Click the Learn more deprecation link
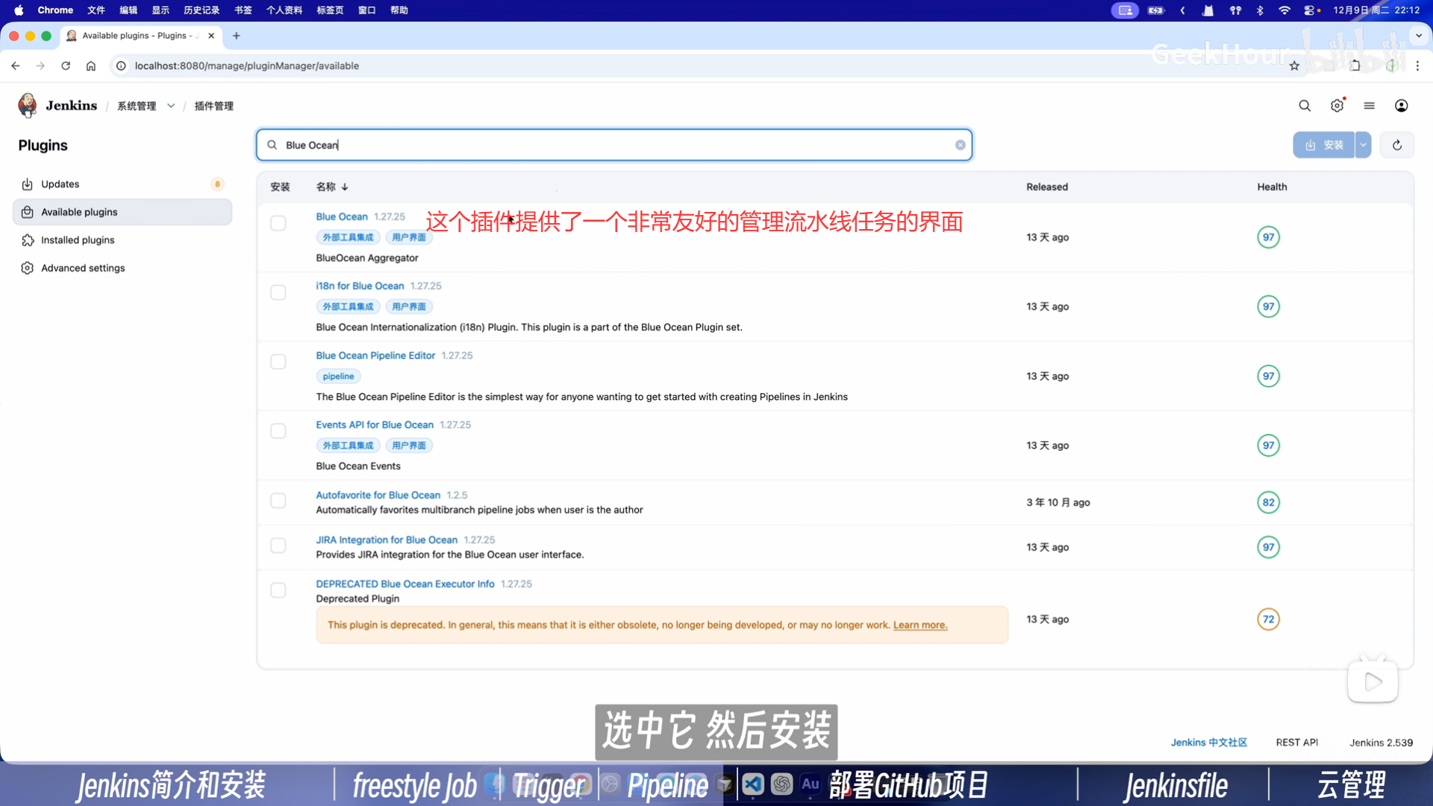 point(920,625)
